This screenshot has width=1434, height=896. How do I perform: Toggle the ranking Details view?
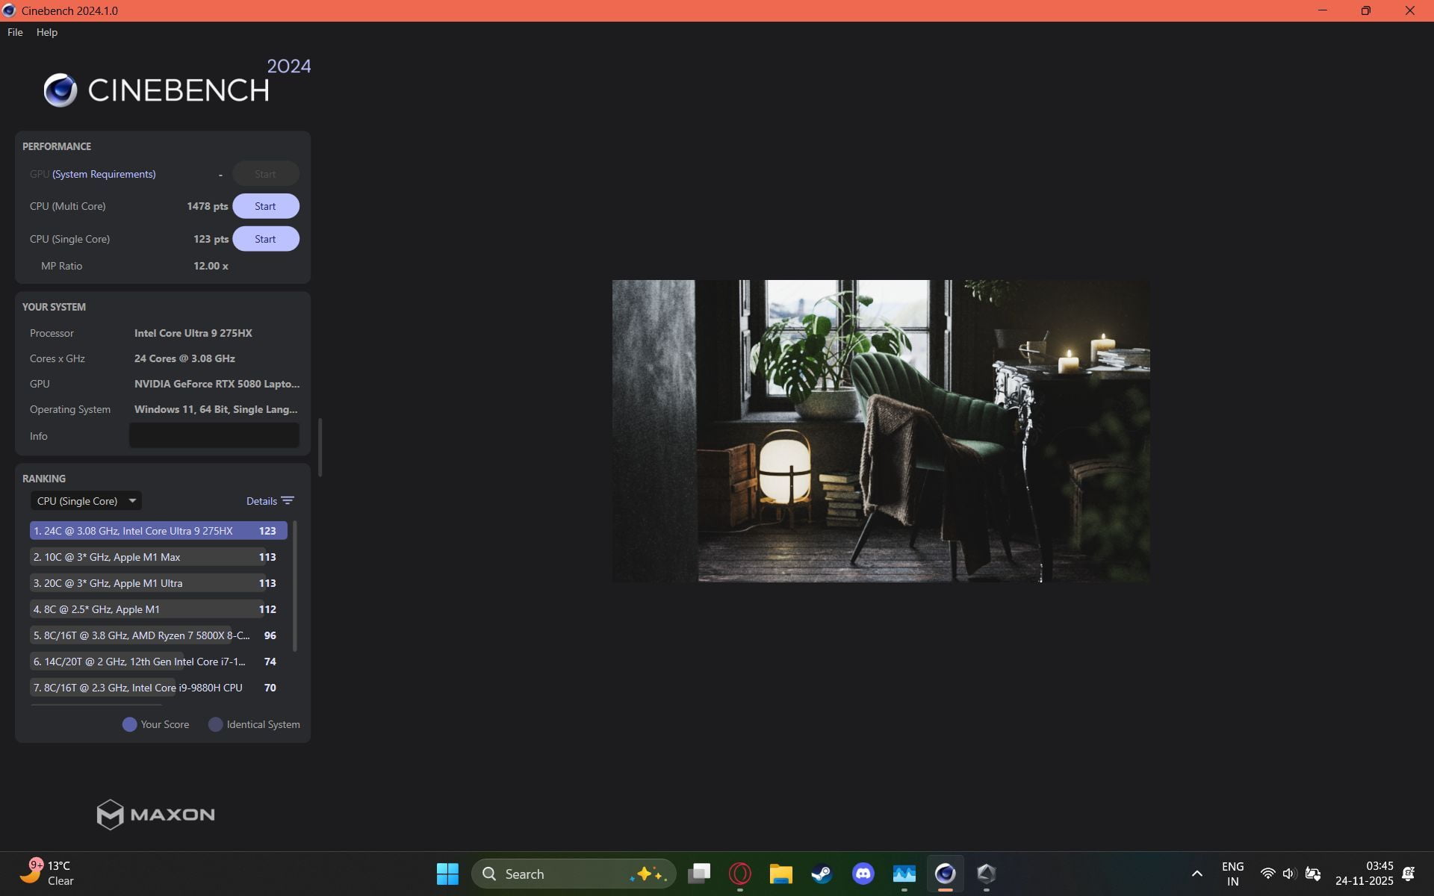(x=261, y=501)
